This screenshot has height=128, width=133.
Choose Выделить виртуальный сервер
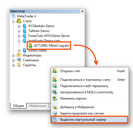pyautogui.click(x=90, y=120)
